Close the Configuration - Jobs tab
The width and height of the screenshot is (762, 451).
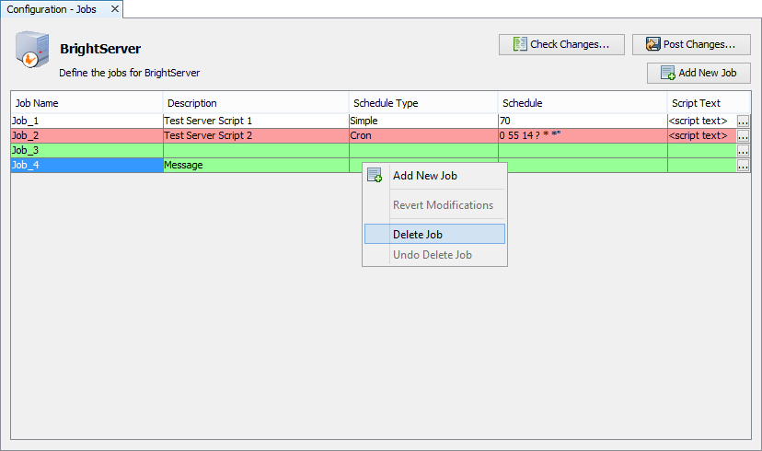(114, 9)
